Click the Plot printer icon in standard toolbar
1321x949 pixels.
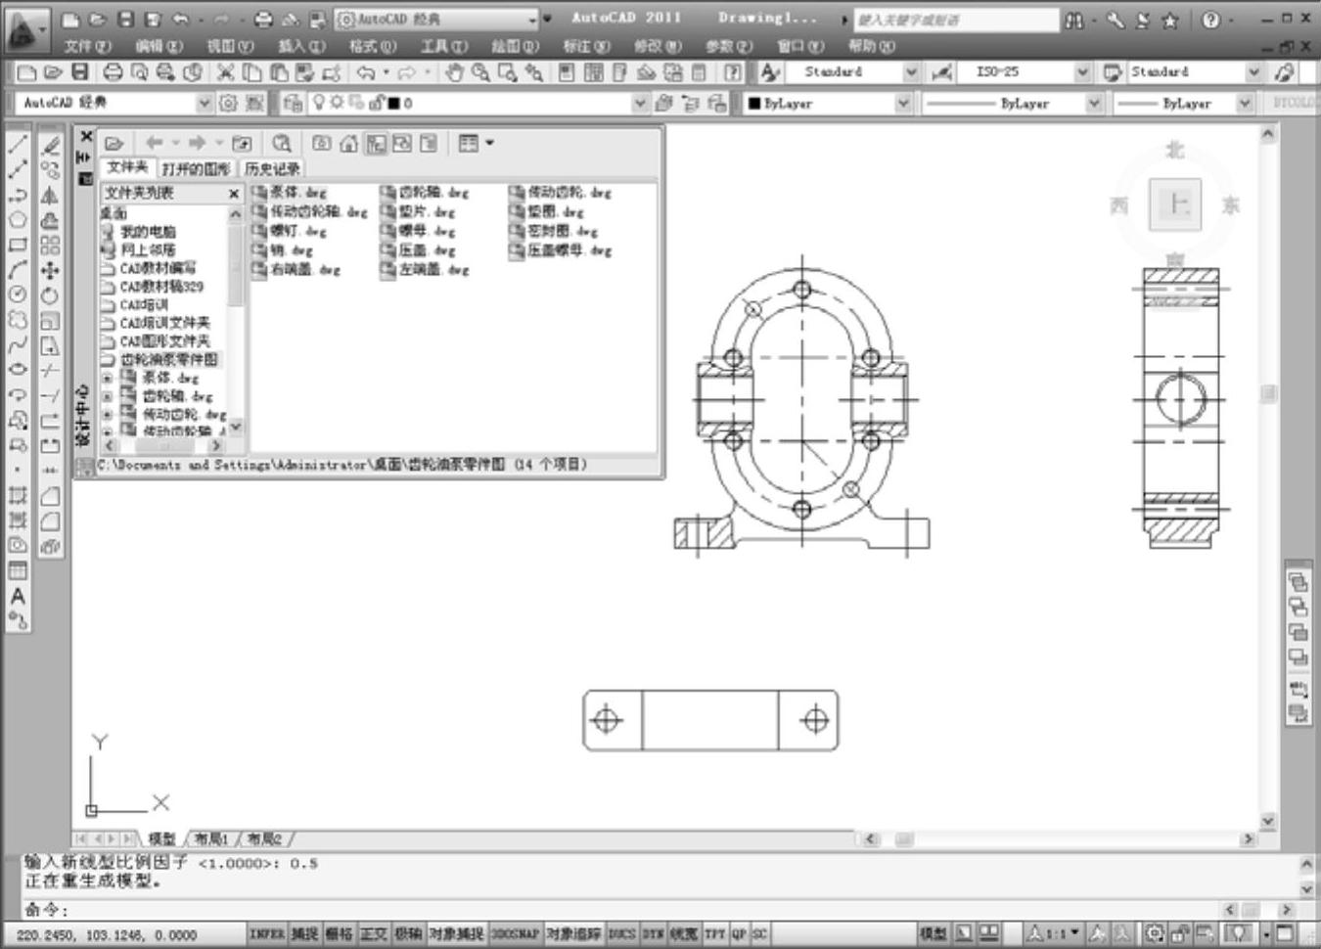click(113, 72)
